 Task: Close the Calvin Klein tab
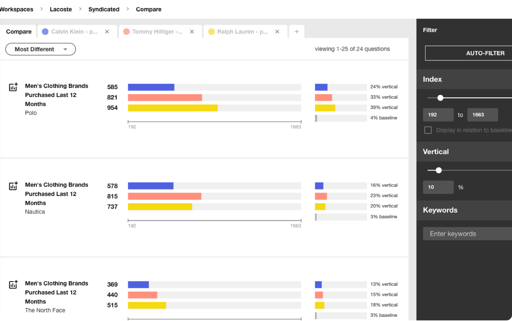[x=107, y=32]
